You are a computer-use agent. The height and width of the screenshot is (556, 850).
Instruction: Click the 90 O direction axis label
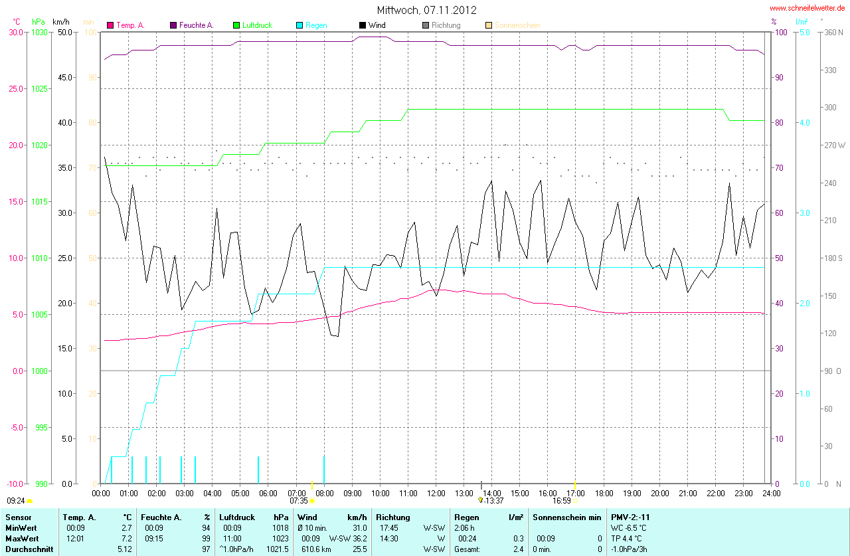click(833, 371)
